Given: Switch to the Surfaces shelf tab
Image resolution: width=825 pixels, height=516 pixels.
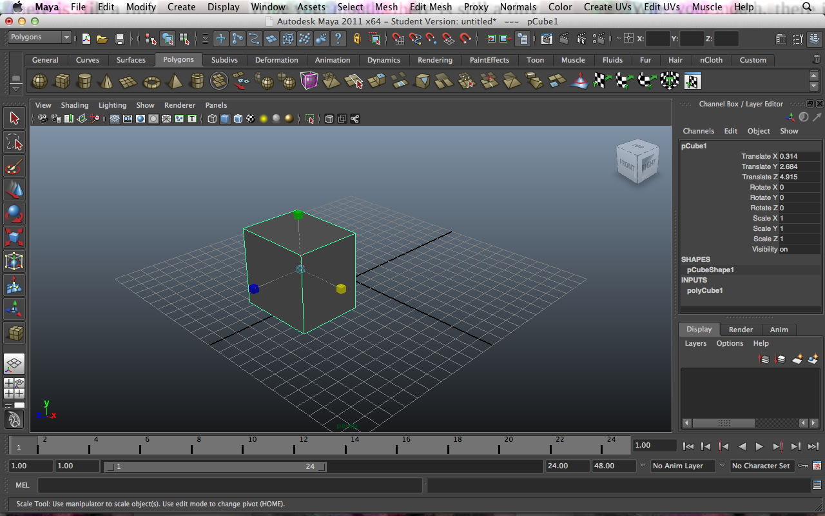Looking at the screenshot, I should coord(131,60).
